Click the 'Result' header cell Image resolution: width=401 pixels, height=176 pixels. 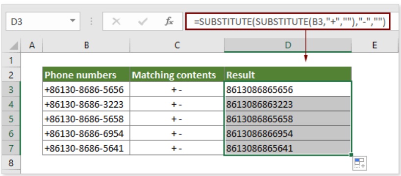(288, 75)
